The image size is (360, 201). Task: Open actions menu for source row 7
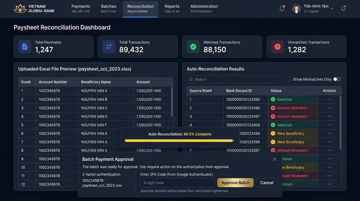pos(329,150)
